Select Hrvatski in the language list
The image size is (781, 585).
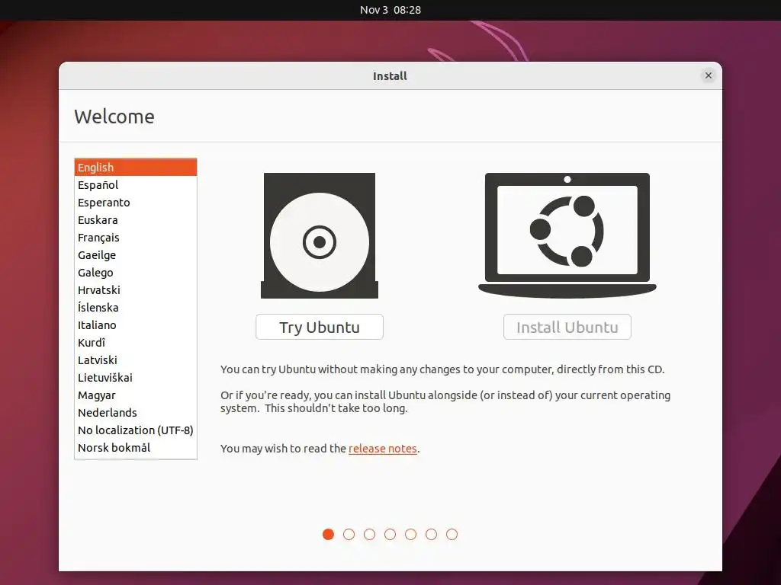[136, 290]
